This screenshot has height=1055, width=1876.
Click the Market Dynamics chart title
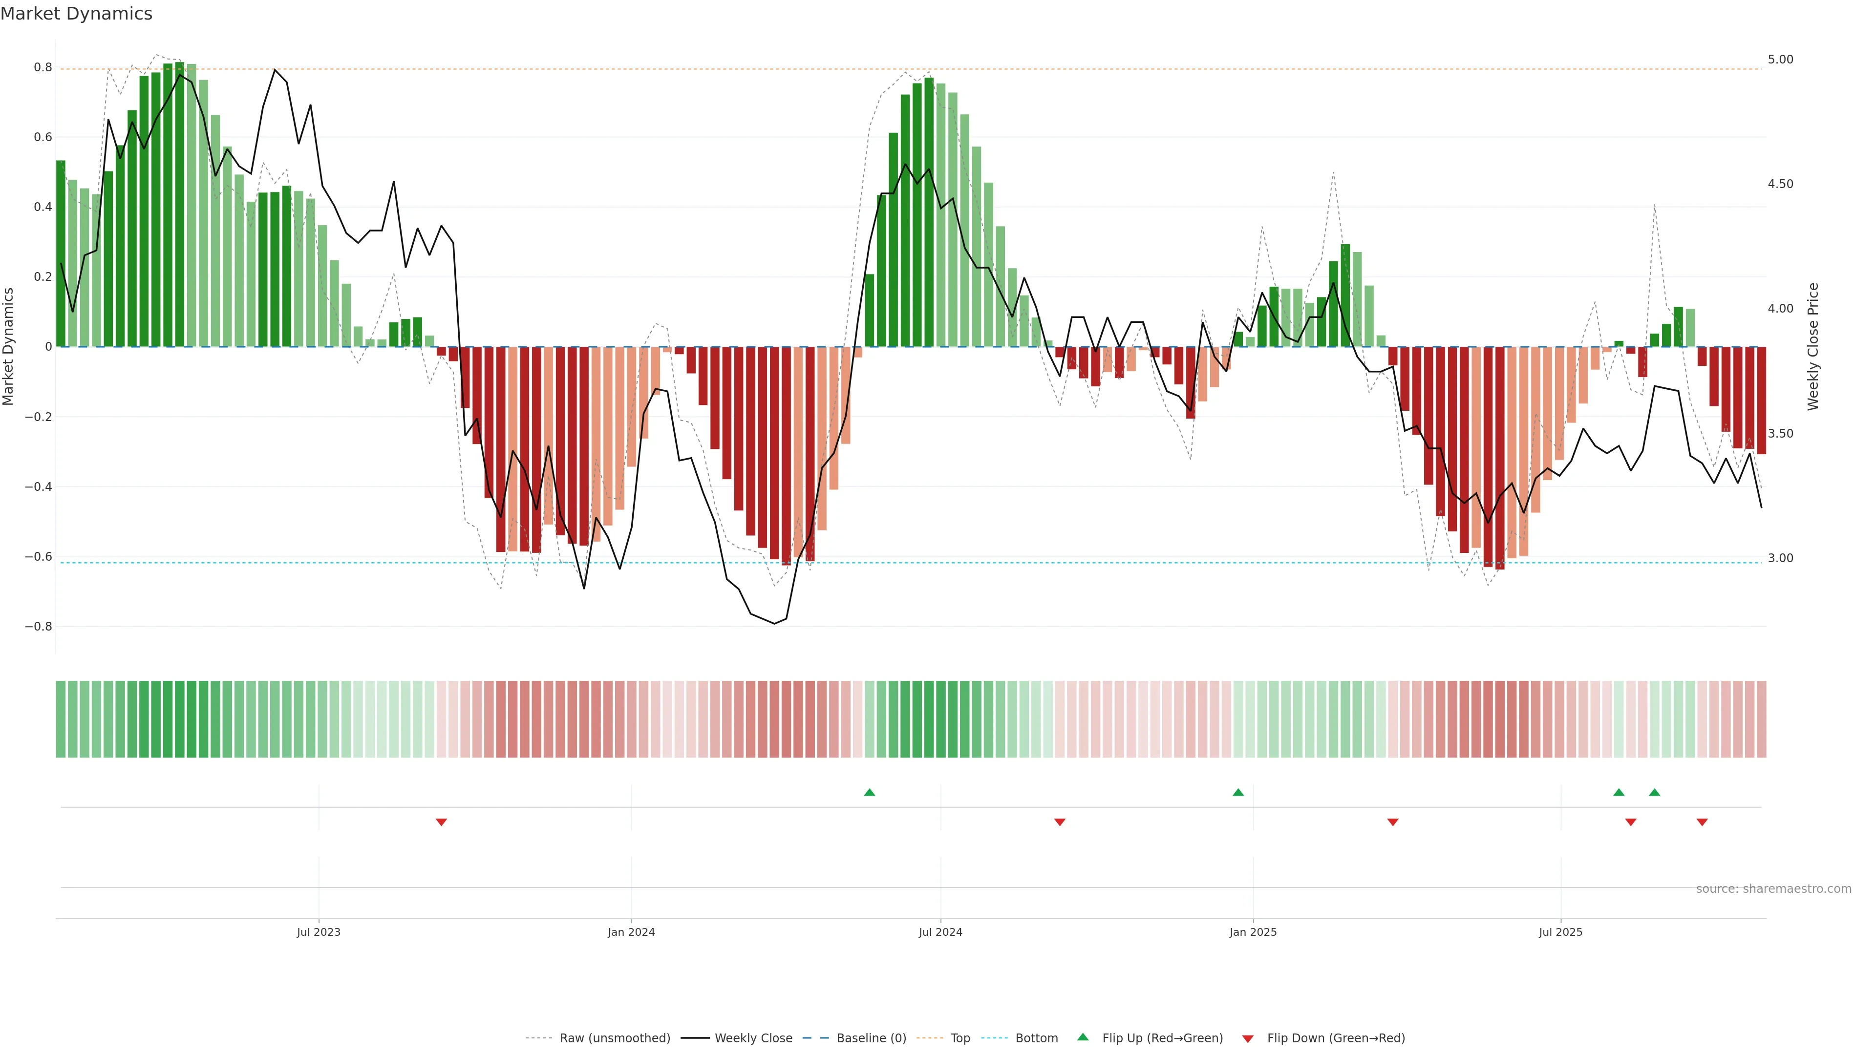77,14
